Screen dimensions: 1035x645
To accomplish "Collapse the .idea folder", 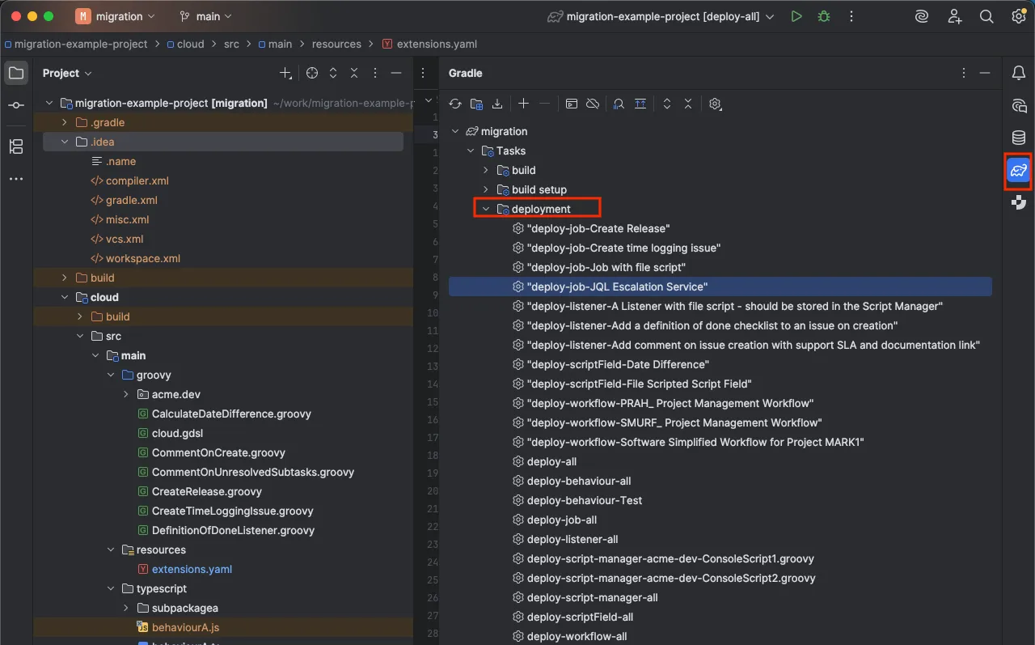I will pyautogui.click(x=65, y=142).
